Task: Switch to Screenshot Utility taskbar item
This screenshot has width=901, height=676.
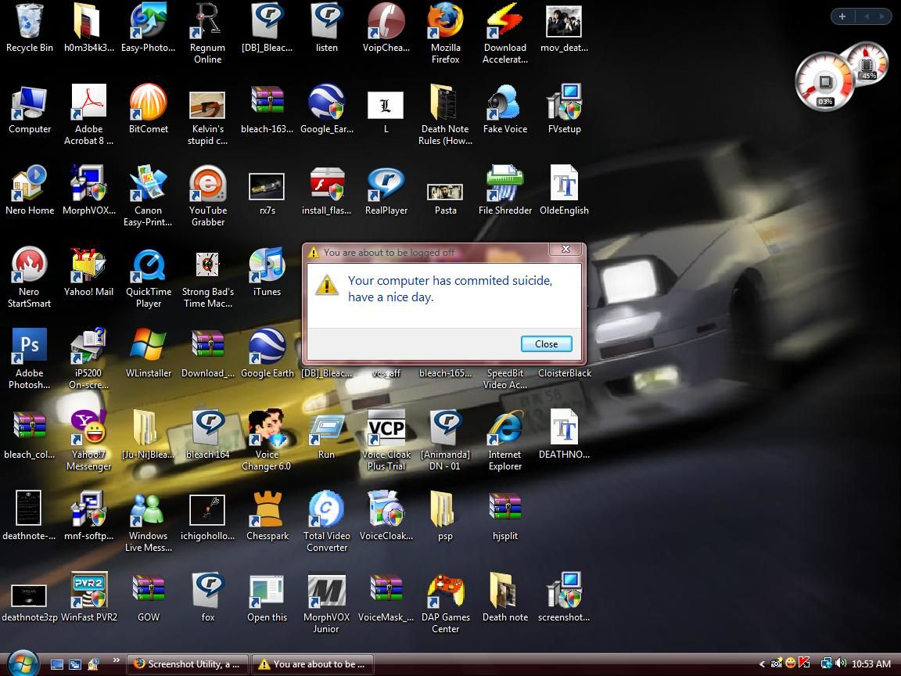Action: pos(188,664)
